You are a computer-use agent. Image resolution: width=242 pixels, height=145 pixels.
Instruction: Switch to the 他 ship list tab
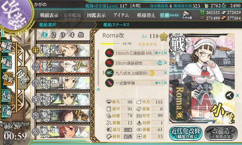81,35
